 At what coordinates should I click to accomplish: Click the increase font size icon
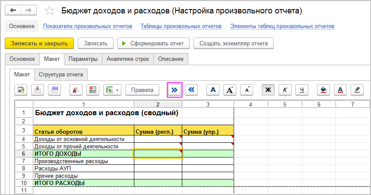tap(230, 90)
